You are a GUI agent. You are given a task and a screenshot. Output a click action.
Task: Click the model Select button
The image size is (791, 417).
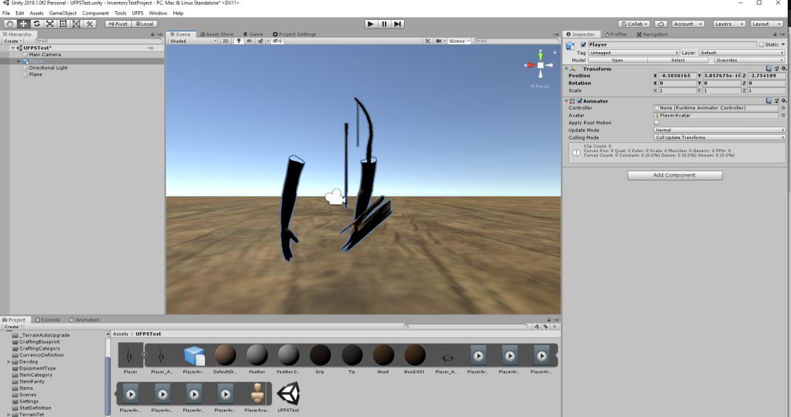click(678, 60)
